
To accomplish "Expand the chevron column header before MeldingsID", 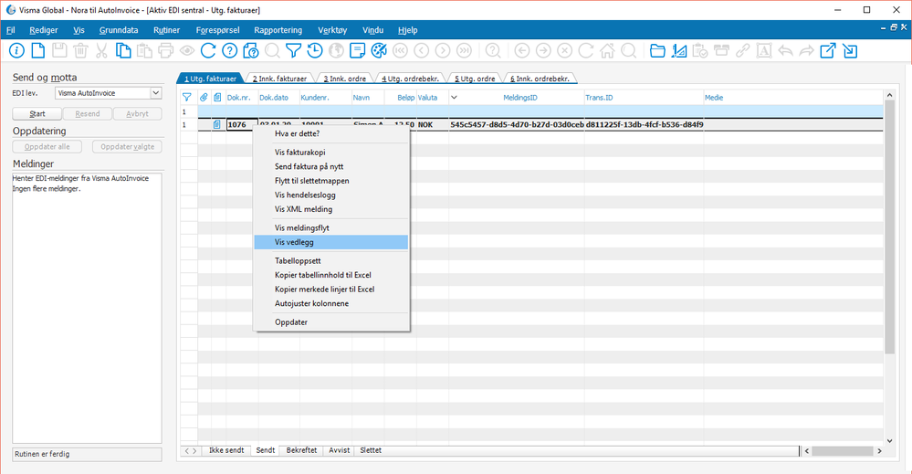I will [x=455, y=97].
